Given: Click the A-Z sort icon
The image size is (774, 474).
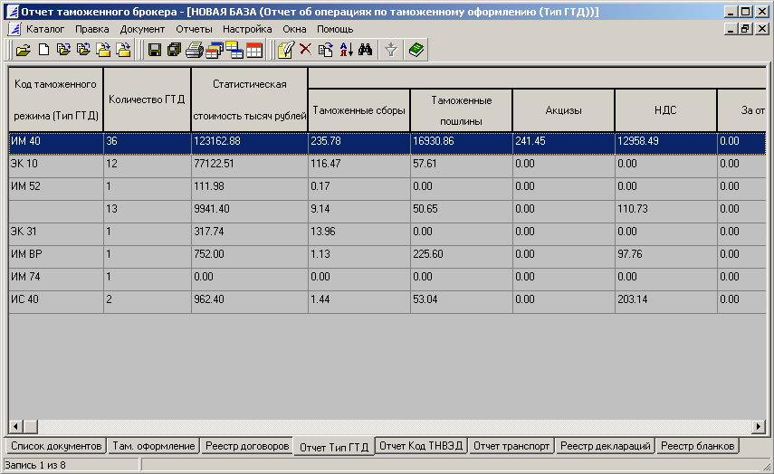Looking at the screenshot, I should click(x=346, y=51).
